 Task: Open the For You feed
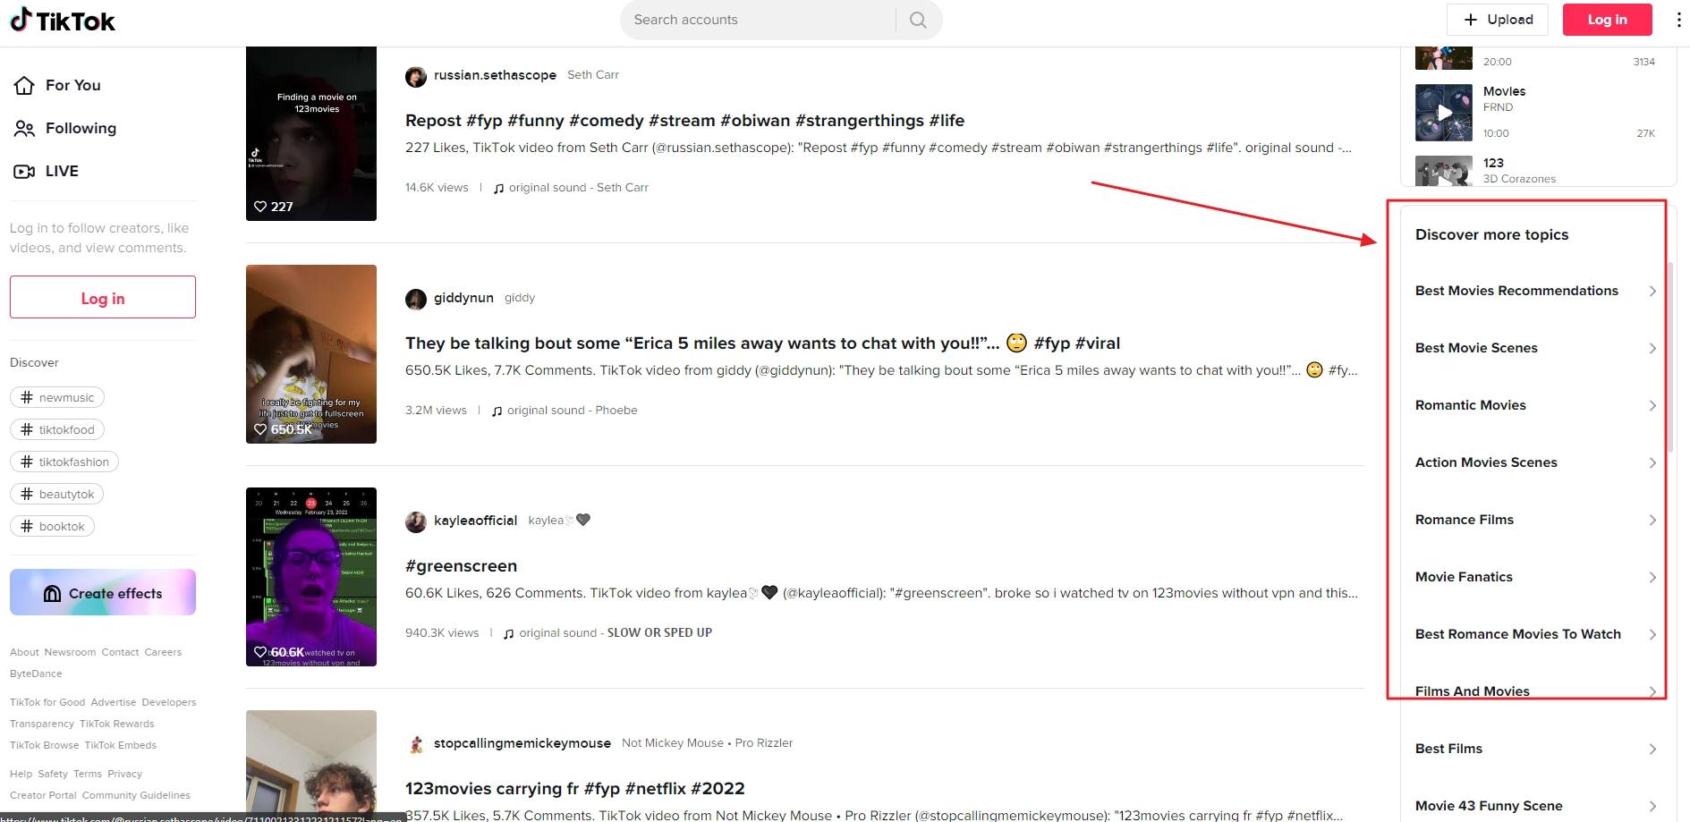[57, 85]
